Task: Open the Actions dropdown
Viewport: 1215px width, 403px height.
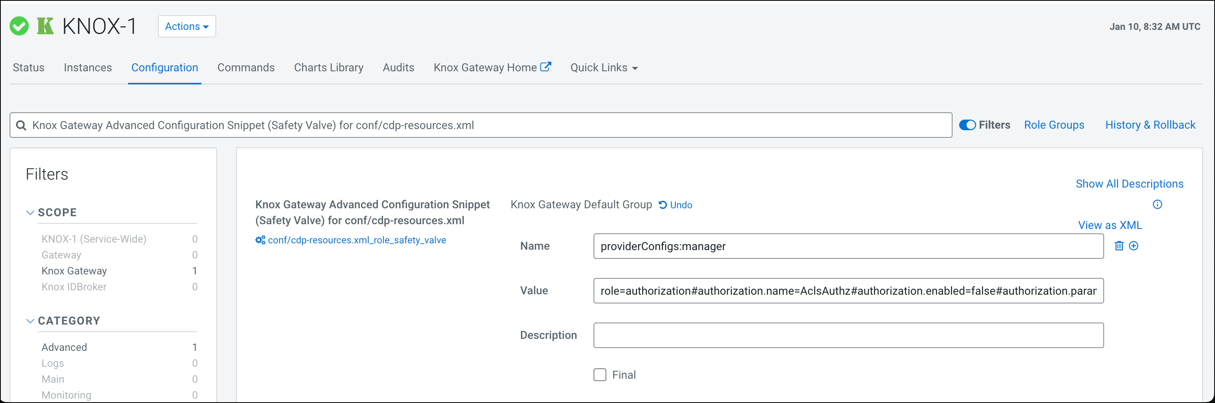Action: click(x=187, y=26)
